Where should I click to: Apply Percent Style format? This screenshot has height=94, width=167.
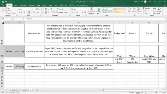click(x=77, y=12)
